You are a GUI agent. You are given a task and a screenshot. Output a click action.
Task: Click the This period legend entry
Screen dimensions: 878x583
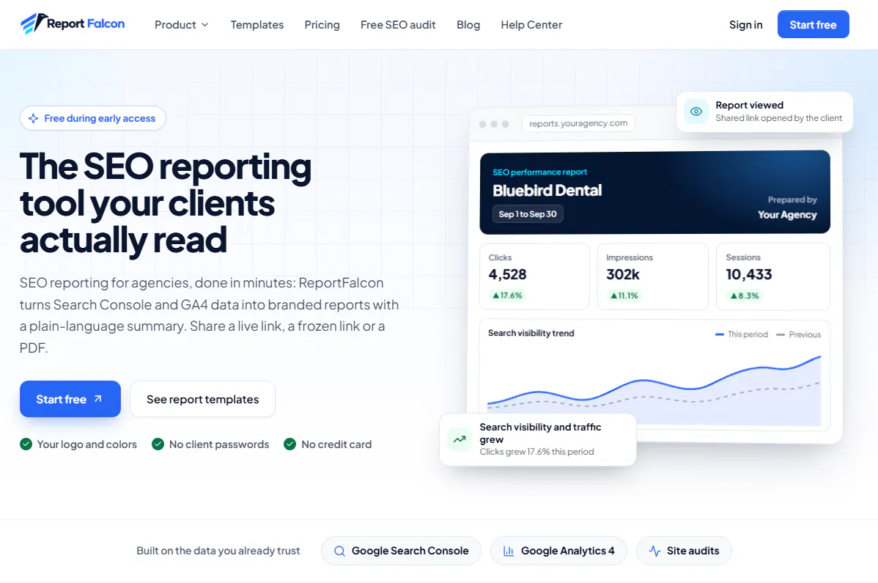742,334
